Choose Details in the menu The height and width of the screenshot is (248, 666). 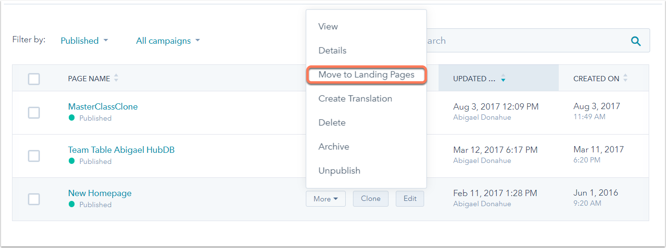332,50
